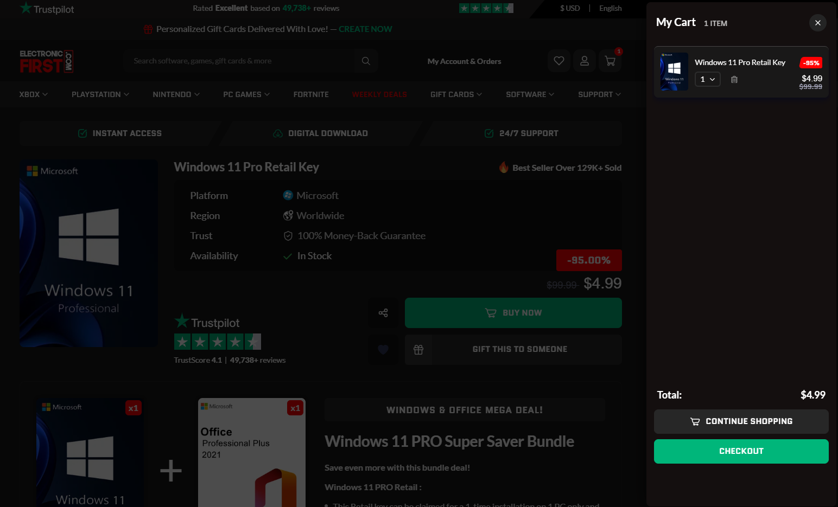The height and width of the screenshot is (507, 838).
Task: Open the wishlist heart icon in header
Action: point(558,61)
